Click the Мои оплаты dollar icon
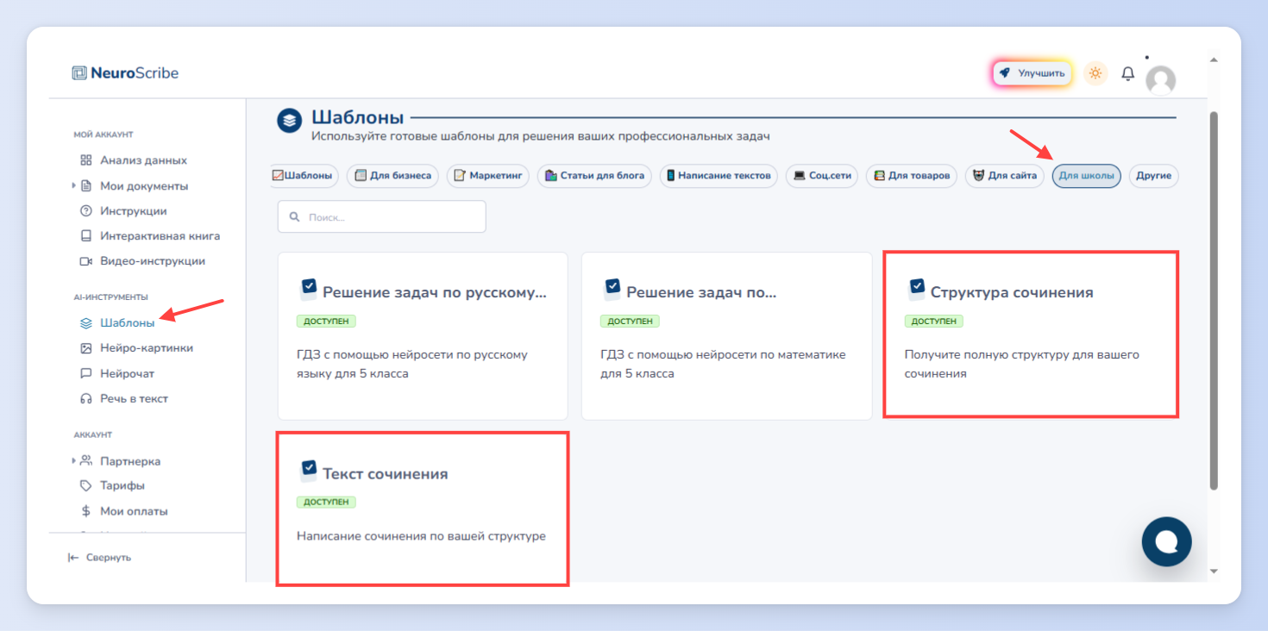Image resolution: width=1268 pixels, height=631 pixels. click(x=85, y=510)
